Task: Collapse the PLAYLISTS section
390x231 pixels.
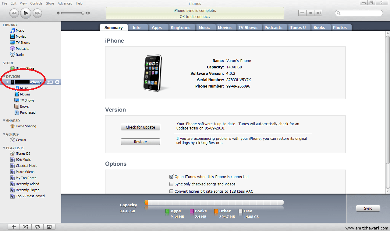Action: (x=4, y=148)
